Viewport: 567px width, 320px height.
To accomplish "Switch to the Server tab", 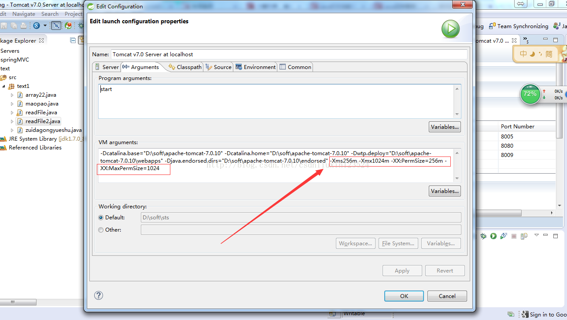I will (x=107, y=67).
